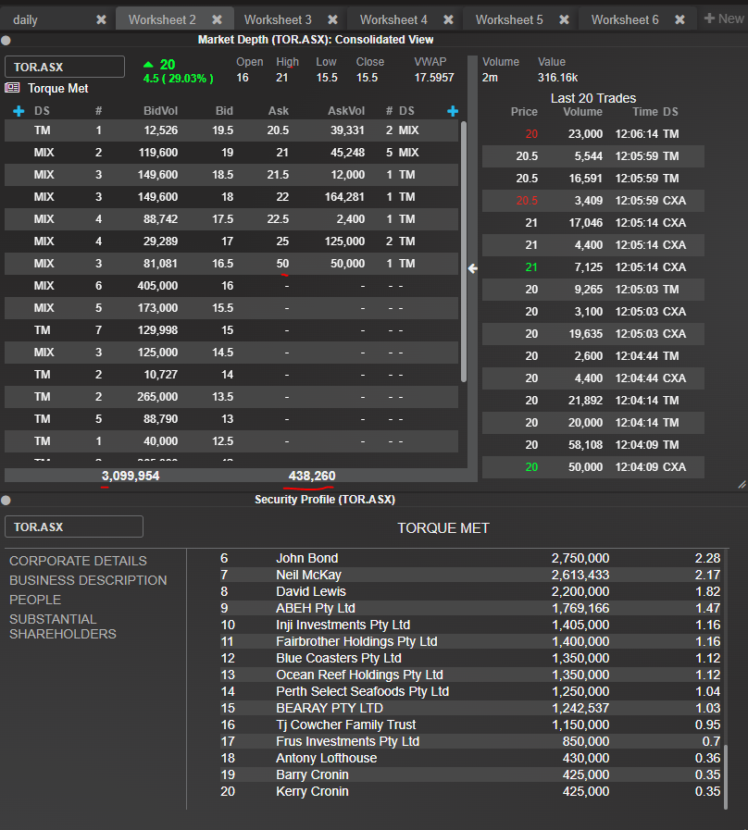Close the daily worksheet tab
Screen dimensions: 748x830
[x=101, y=19]
